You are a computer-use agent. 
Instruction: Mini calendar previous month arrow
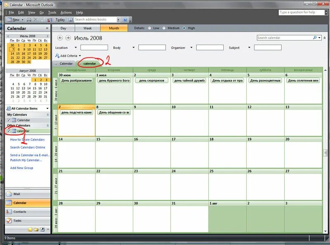tap(8, 36)
